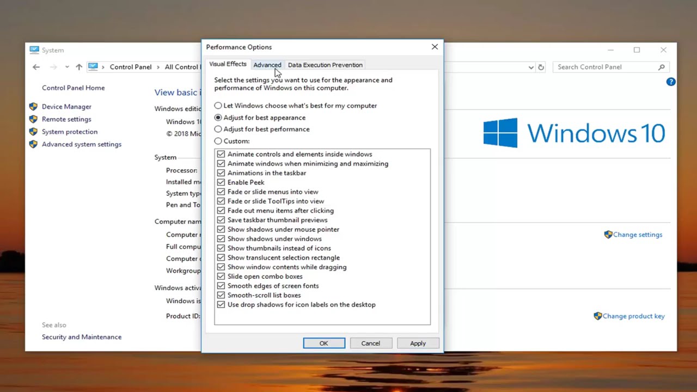Click the shield icon beside Change product key
Screen dimensions: 697x392
point(597,316)
